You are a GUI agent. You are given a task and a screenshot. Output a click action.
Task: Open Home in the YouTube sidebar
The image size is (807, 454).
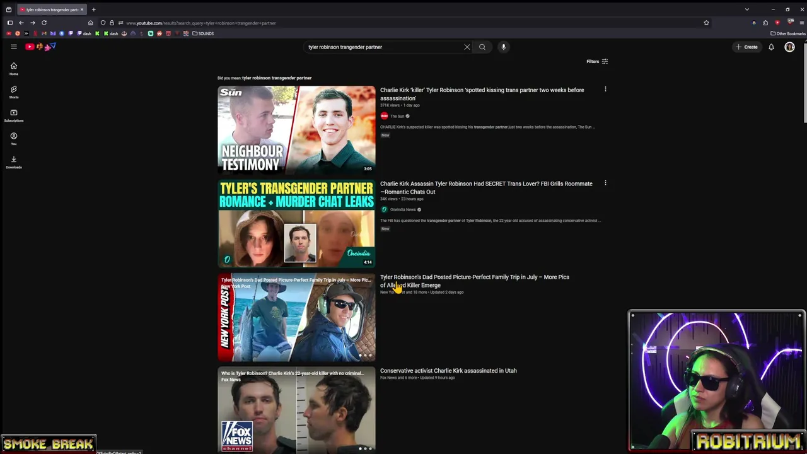(x=13, y=69)
